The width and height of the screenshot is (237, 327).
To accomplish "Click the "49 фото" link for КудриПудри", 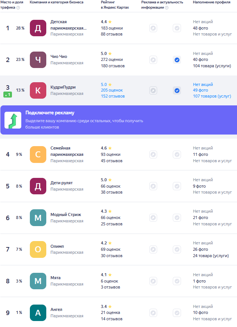I will (200, 90).
